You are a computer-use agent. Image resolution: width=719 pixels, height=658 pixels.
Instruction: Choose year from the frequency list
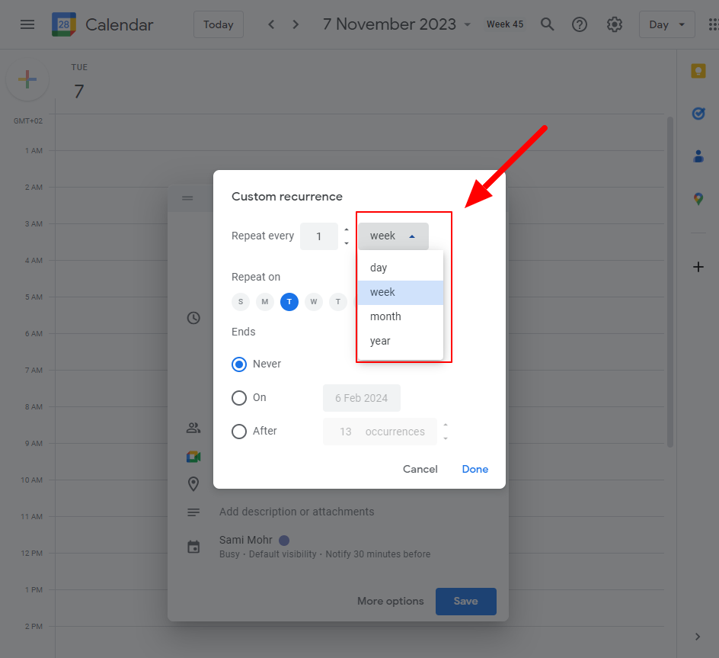381,342
